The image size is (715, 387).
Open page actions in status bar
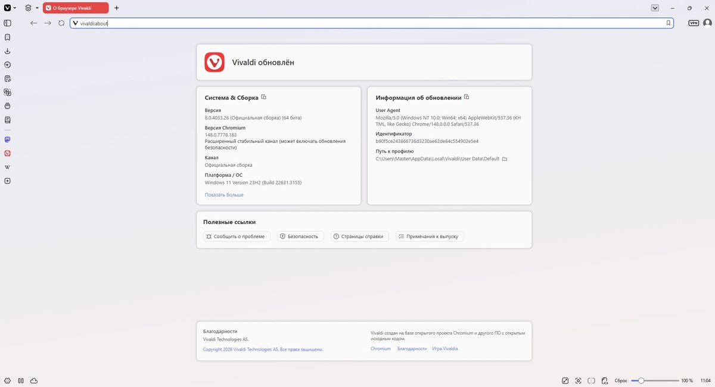[x=605, y=380]
